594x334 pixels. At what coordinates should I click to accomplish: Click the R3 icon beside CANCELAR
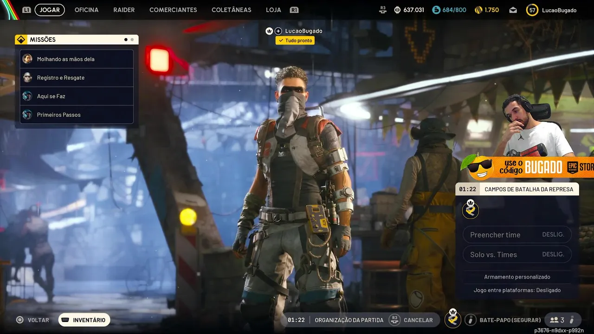pos(394,320)
